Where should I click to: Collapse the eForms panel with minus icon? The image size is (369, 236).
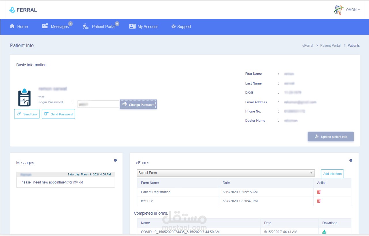click(x=351, y=160)
